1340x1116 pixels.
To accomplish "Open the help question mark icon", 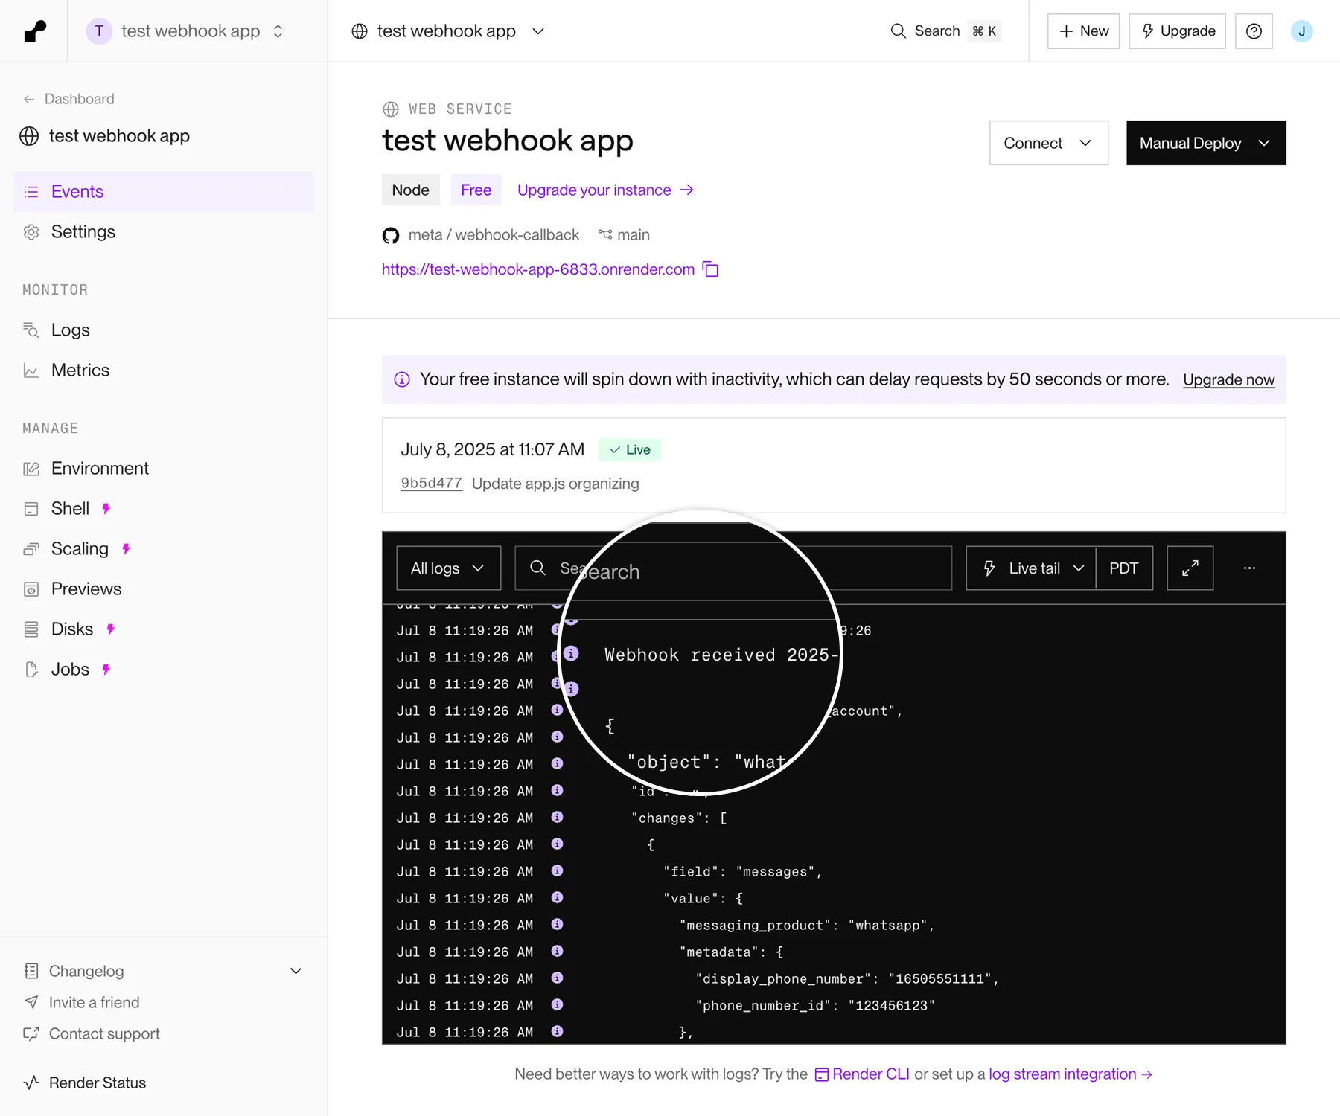I will [1254, 31].
